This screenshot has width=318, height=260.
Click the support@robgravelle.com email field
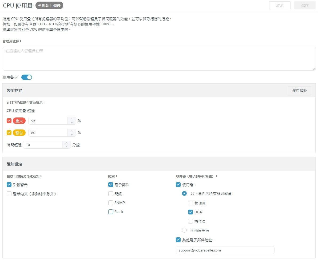point(225,250)
